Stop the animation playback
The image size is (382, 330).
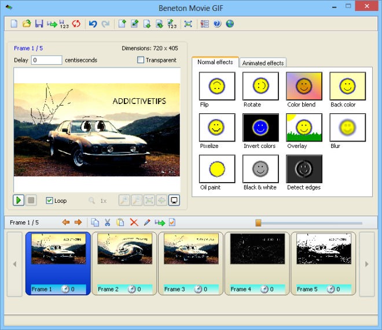(x=31, y=201)
